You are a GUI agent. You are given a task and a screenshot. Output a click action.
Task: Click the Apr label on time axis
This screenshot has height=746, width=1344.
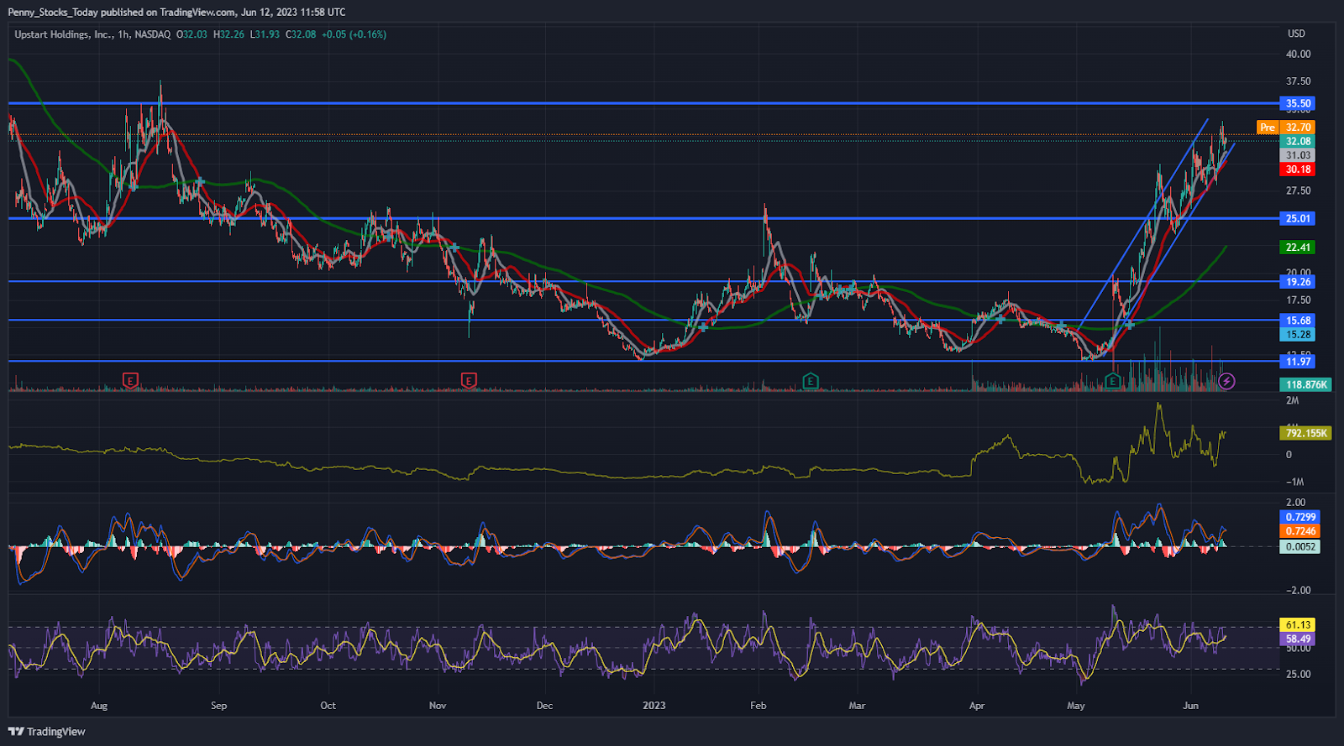coord(976,706)
